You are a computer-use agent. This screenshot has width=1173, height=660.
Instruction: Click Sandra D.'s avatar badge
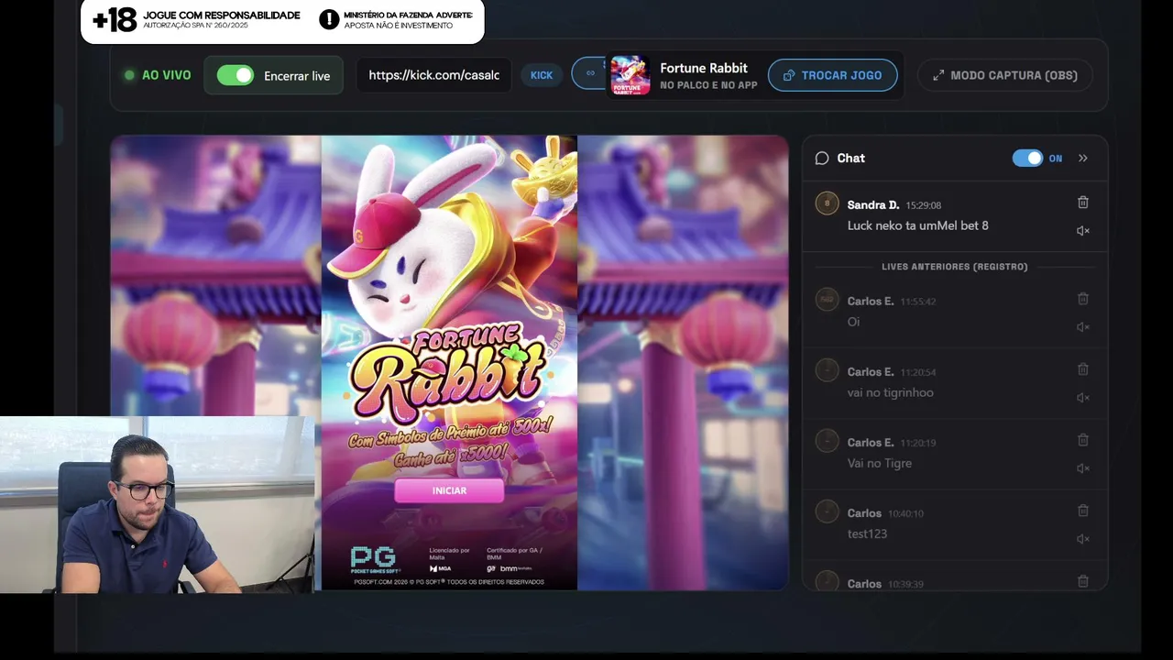[827, 203]
